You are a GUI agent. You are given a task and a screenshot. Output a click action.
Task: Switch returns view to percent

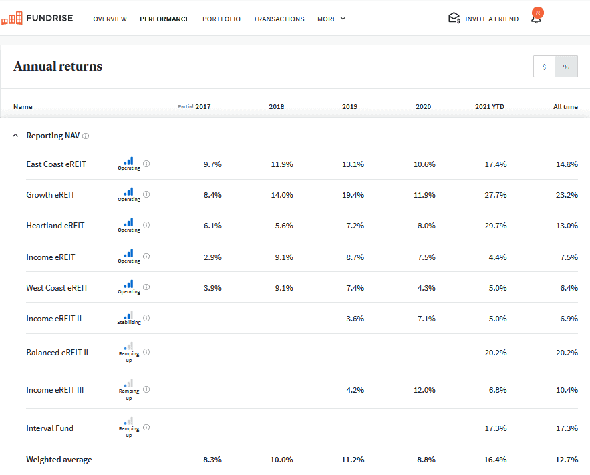point(567,67)
